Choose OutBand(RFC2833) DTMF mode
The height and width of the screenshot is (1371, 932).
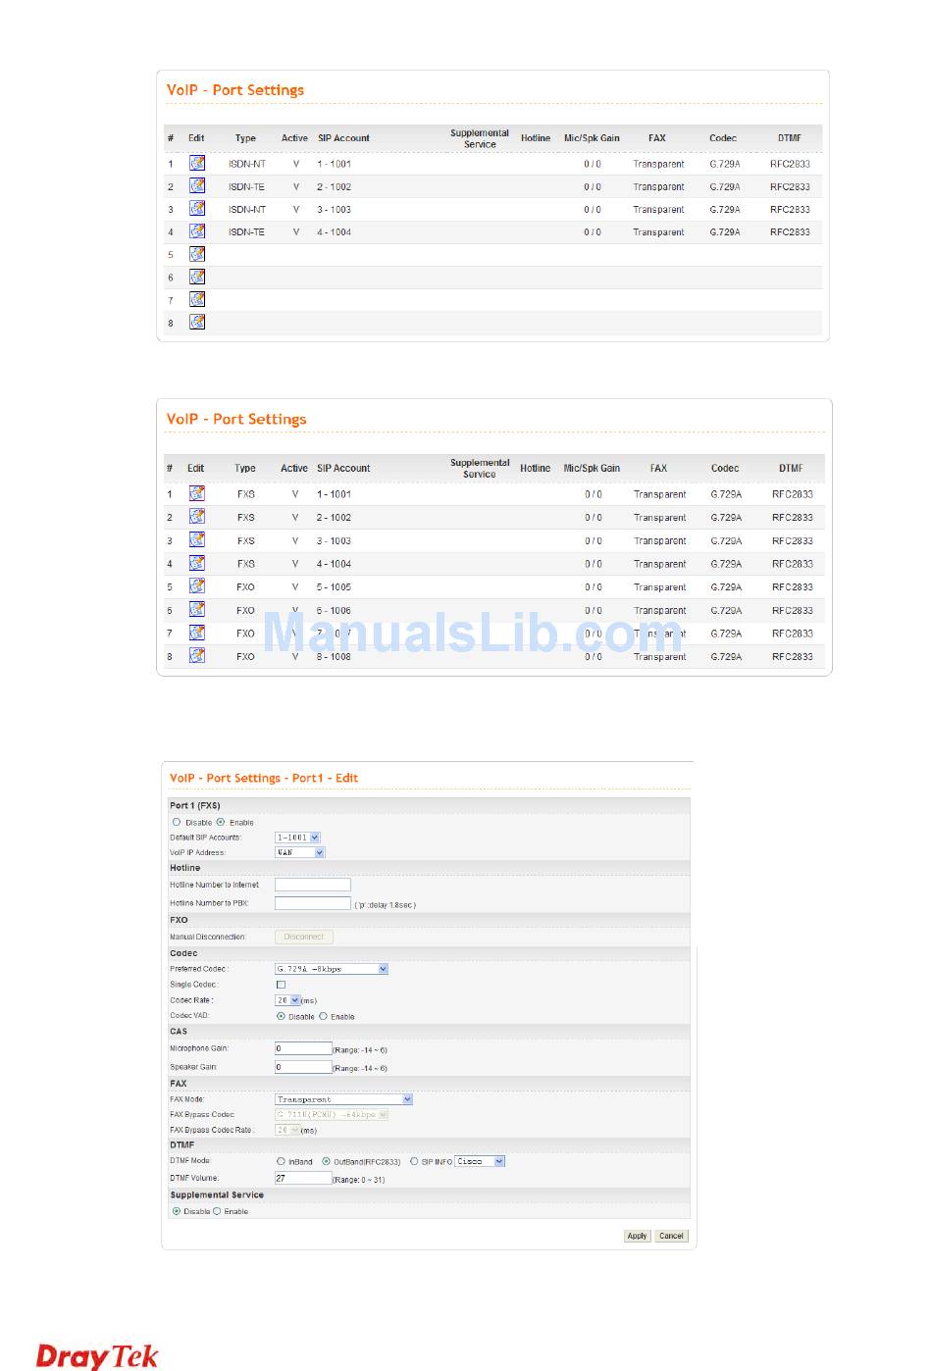326,1161
